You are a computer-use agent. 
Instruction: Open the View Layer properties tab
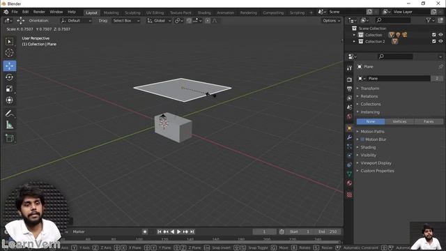(349, 98)
